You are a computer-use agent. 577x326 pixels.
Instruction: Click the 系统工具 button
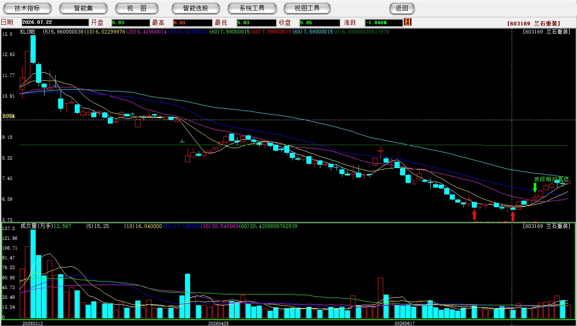click(x=252, y=8)
